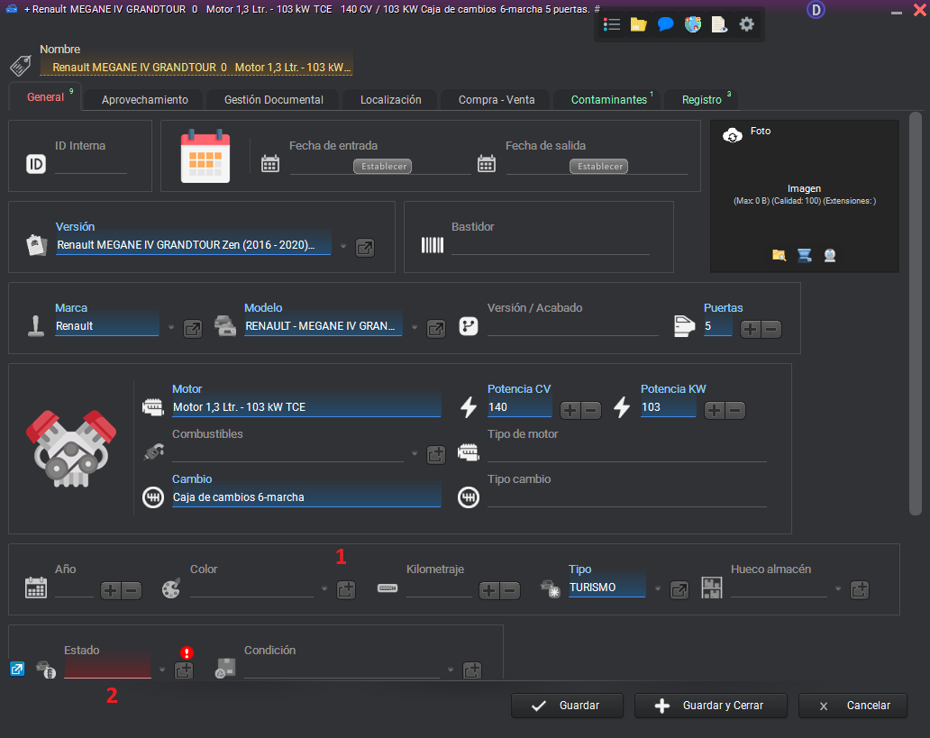This screenshot has height=738, width=930.
Task: Expand the Marca dropdown
Action: click(171, 327)
